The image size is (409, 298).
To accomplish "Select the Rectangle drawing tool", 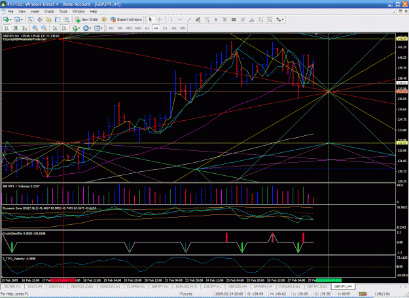I will pos(234,20).
